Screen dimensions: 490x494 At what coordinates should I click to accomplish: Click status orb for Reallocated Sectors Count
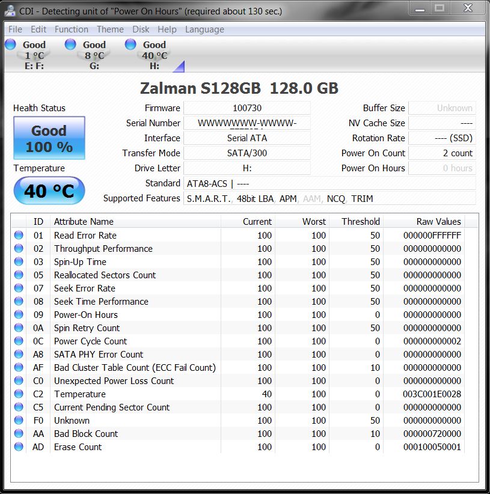[x=19, y=275]
